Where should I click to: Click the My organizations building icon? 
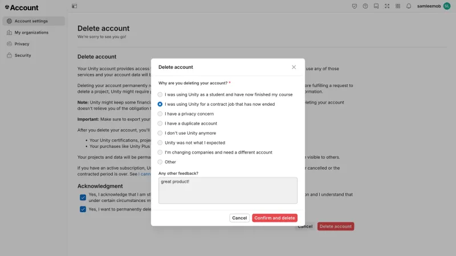[x=9, y=32]
